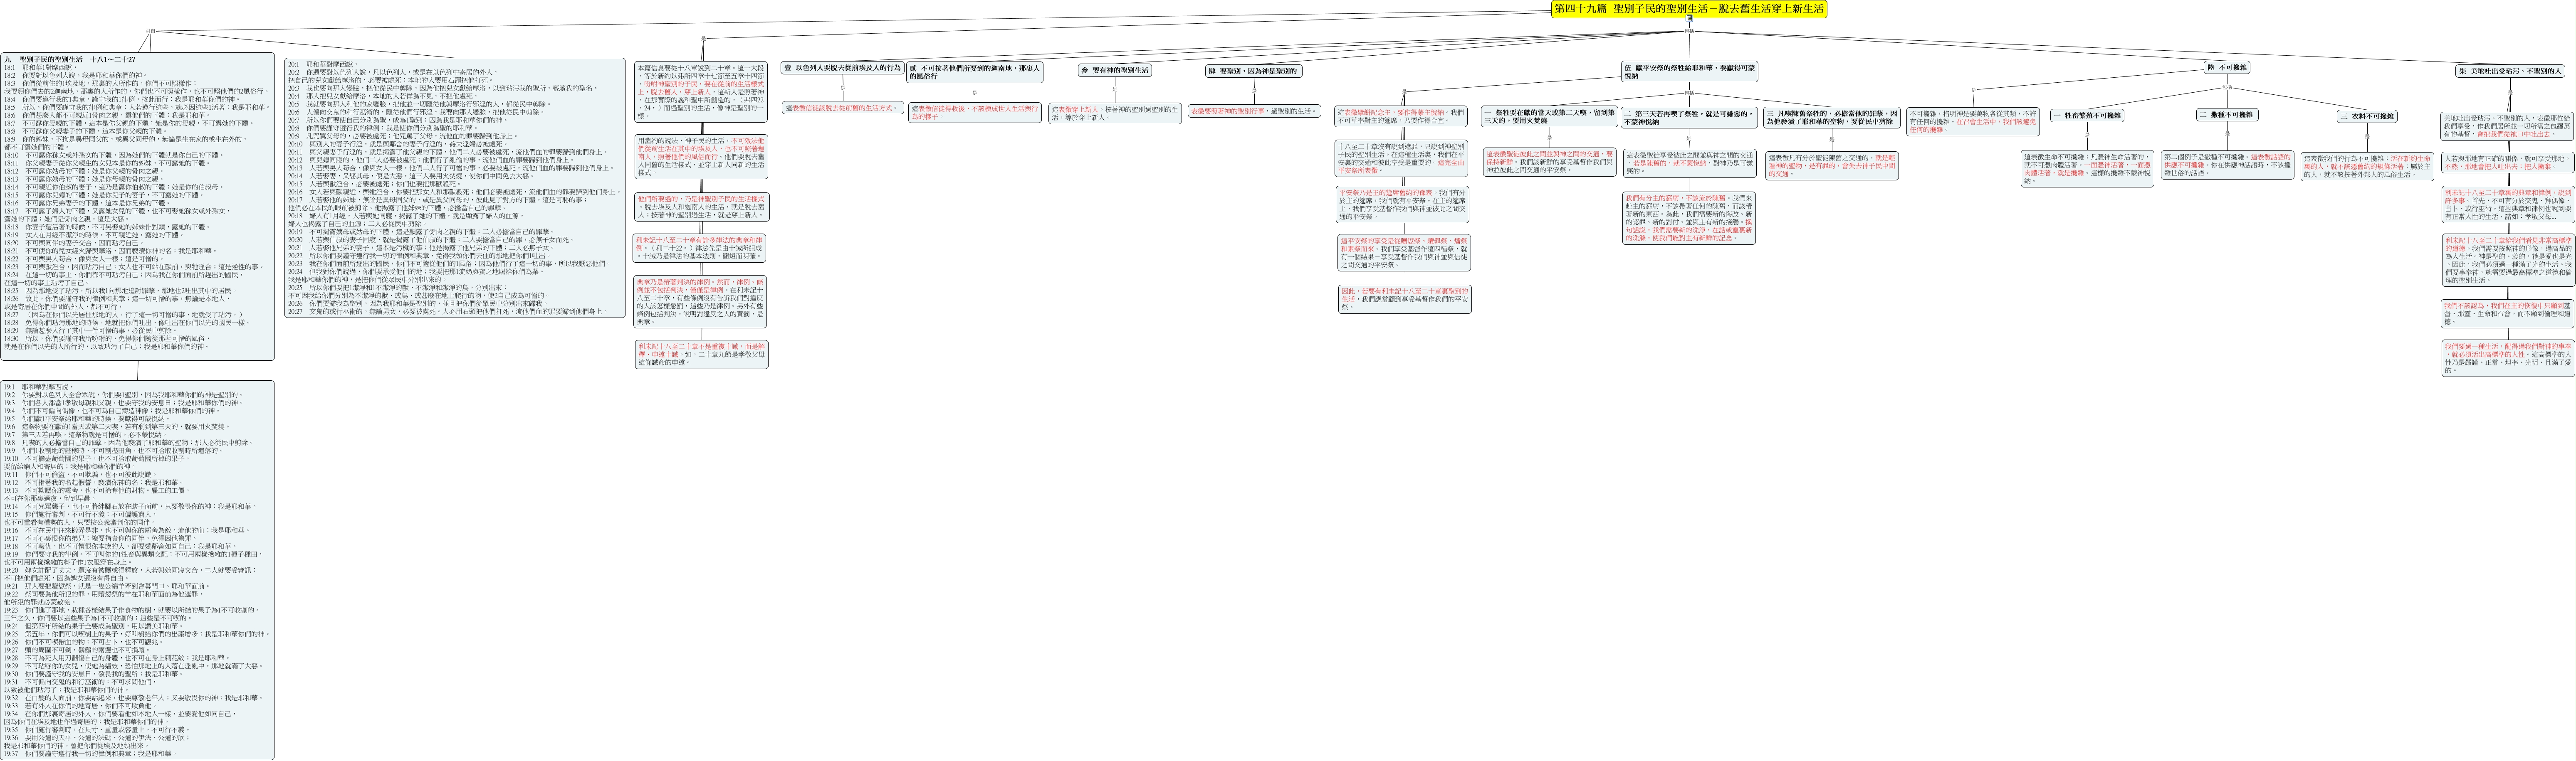Select node 伍 獻平安祭的祭牲給耶和華
Image resolution: width=2576 pixels, height=761 pixels.
pyautogui.click(x=1689, y=71)
